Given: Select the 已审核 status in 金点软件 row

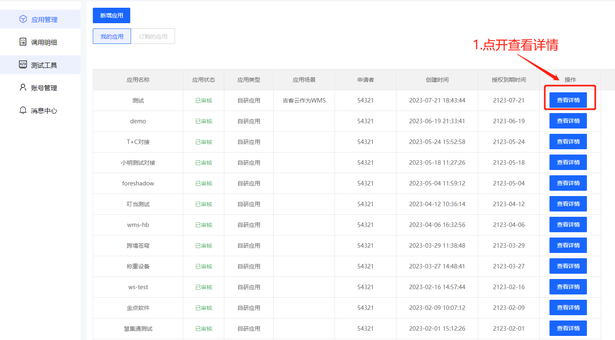Looking at the screenshot, I should point(204,308).
